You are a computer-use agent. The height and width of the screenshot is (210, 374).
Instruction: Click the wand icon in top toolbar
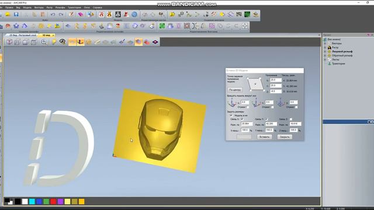point(71,15)
